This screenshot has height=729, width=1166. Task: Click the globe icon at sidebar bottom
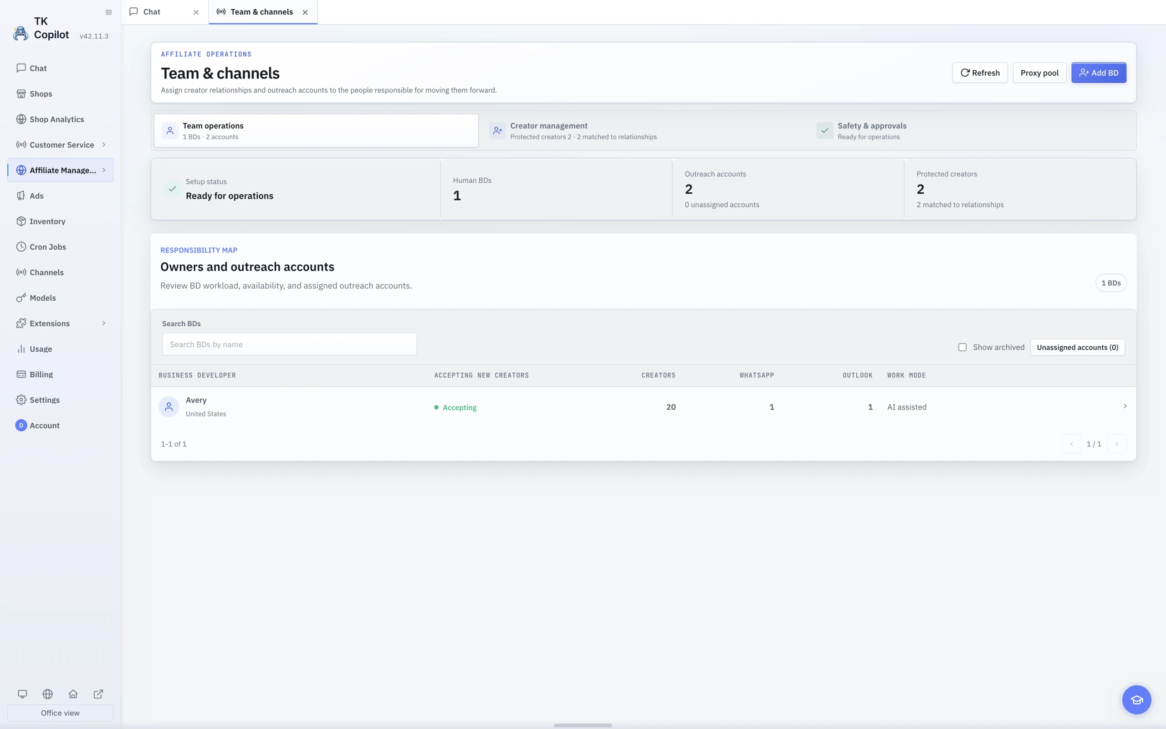48,694
